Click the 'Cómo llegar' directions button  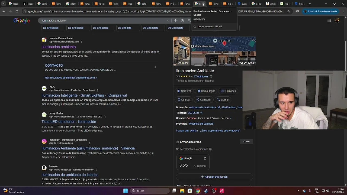coord(206,91)
